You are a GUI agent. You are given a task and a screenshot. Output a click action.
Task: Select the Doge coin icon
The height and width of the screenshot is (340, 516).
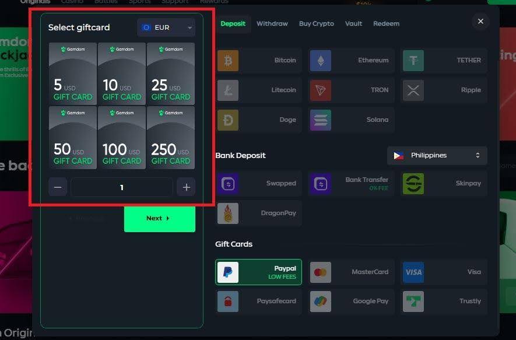(x=228, y=120)
